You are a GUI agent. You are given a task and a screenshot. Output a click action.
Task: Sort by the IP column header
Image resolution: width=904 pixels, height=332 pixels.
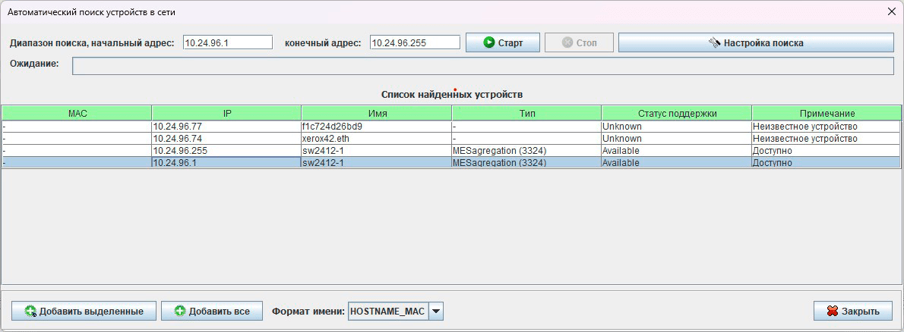pos(227,113)
